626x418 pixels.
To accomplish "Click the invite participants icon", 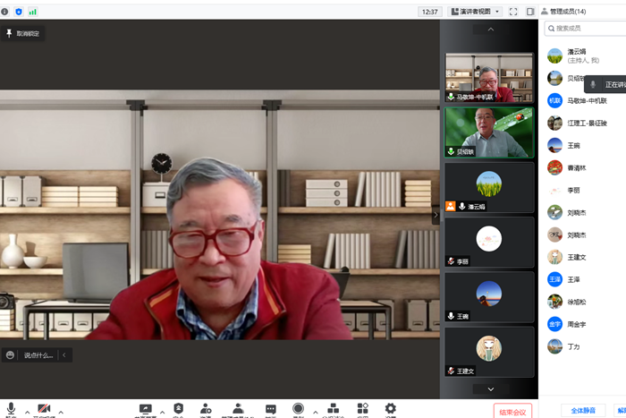I will point(206,408).
